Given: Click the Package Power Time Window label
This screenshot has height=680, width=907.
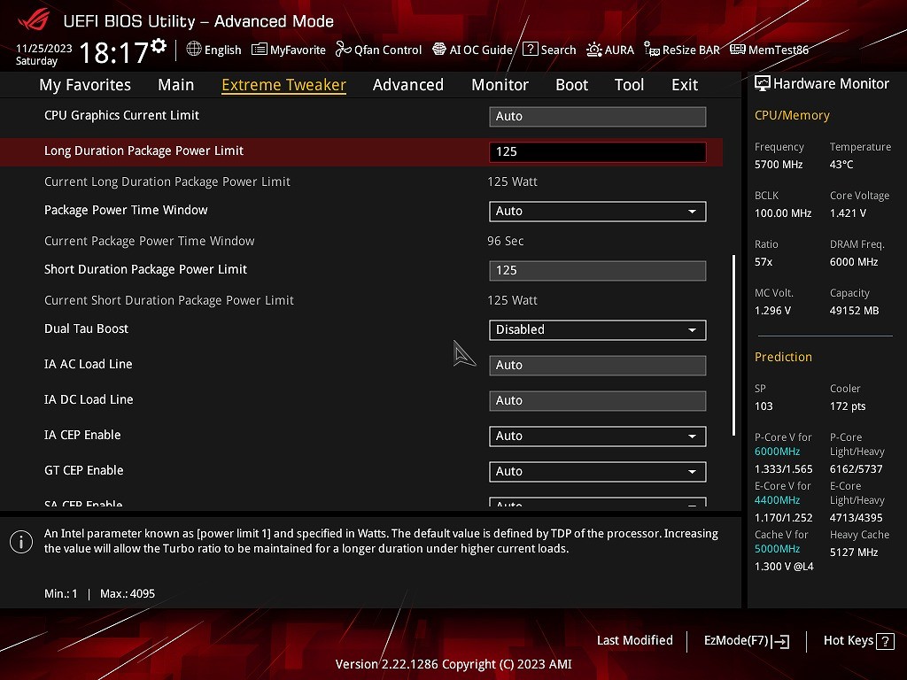Looking at the screenshot, I should 126,210.
